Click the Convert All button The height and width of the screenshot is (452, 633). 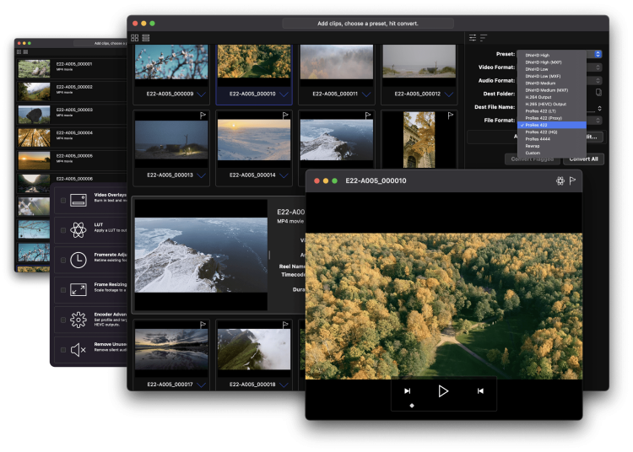[583, 159]
